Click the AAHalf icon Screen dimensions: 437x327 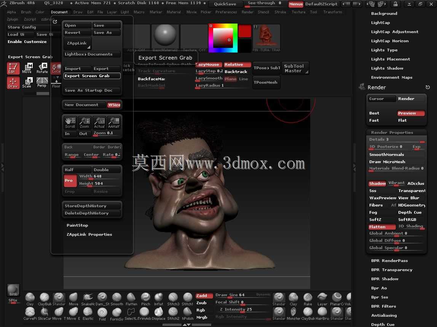coord(114,123)
